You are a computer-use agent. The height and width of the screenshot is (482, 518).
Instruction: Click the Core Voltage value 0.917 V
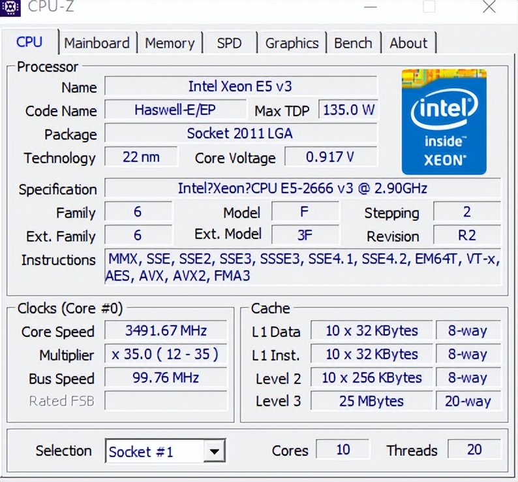pyautogui.click(x=330, y=157)
